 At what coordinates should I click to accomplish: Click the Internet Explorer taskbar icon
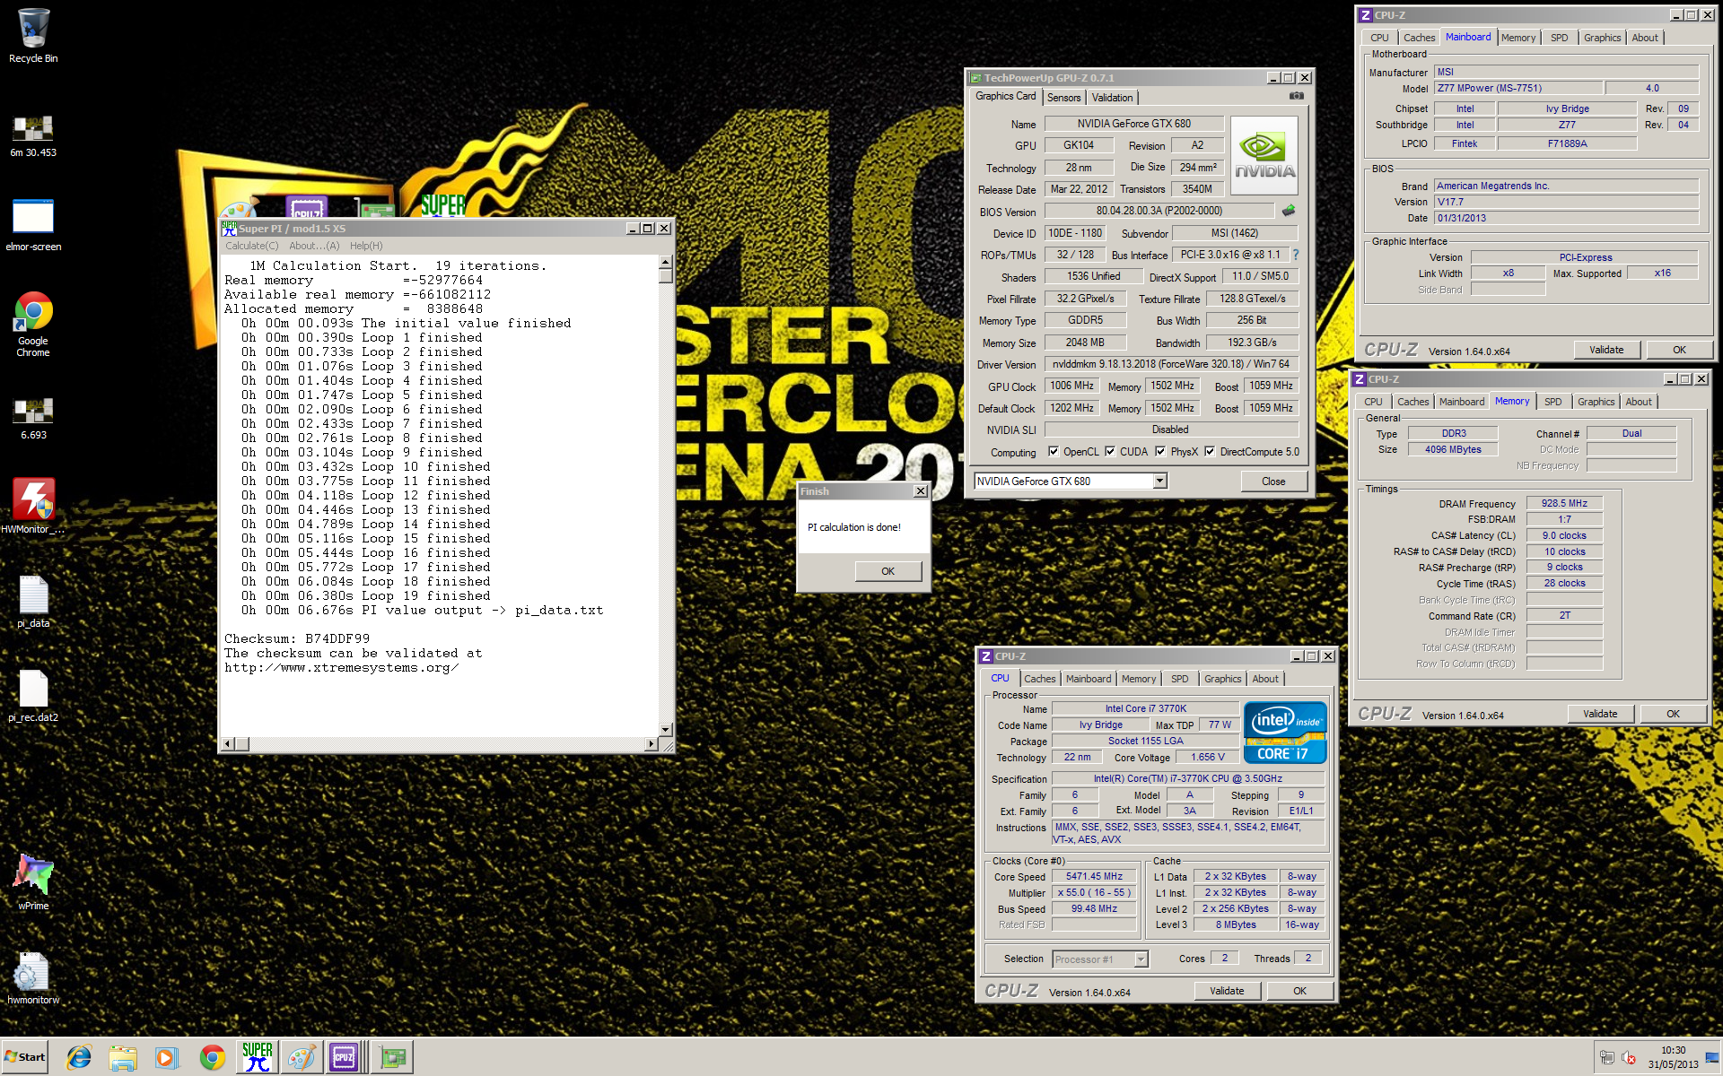79,1057
